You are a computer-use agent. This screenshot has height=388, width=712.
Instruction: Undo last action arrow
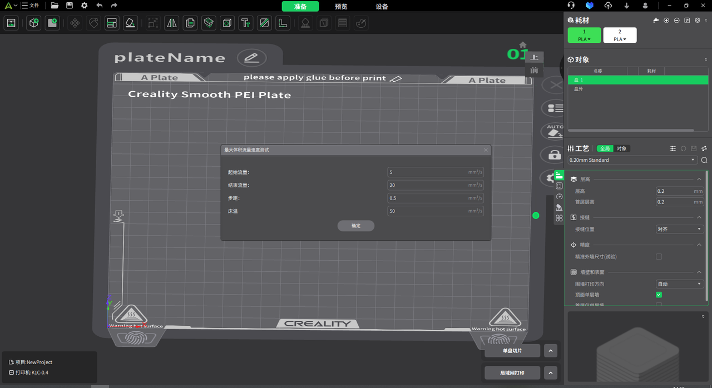tap(99, 6)
